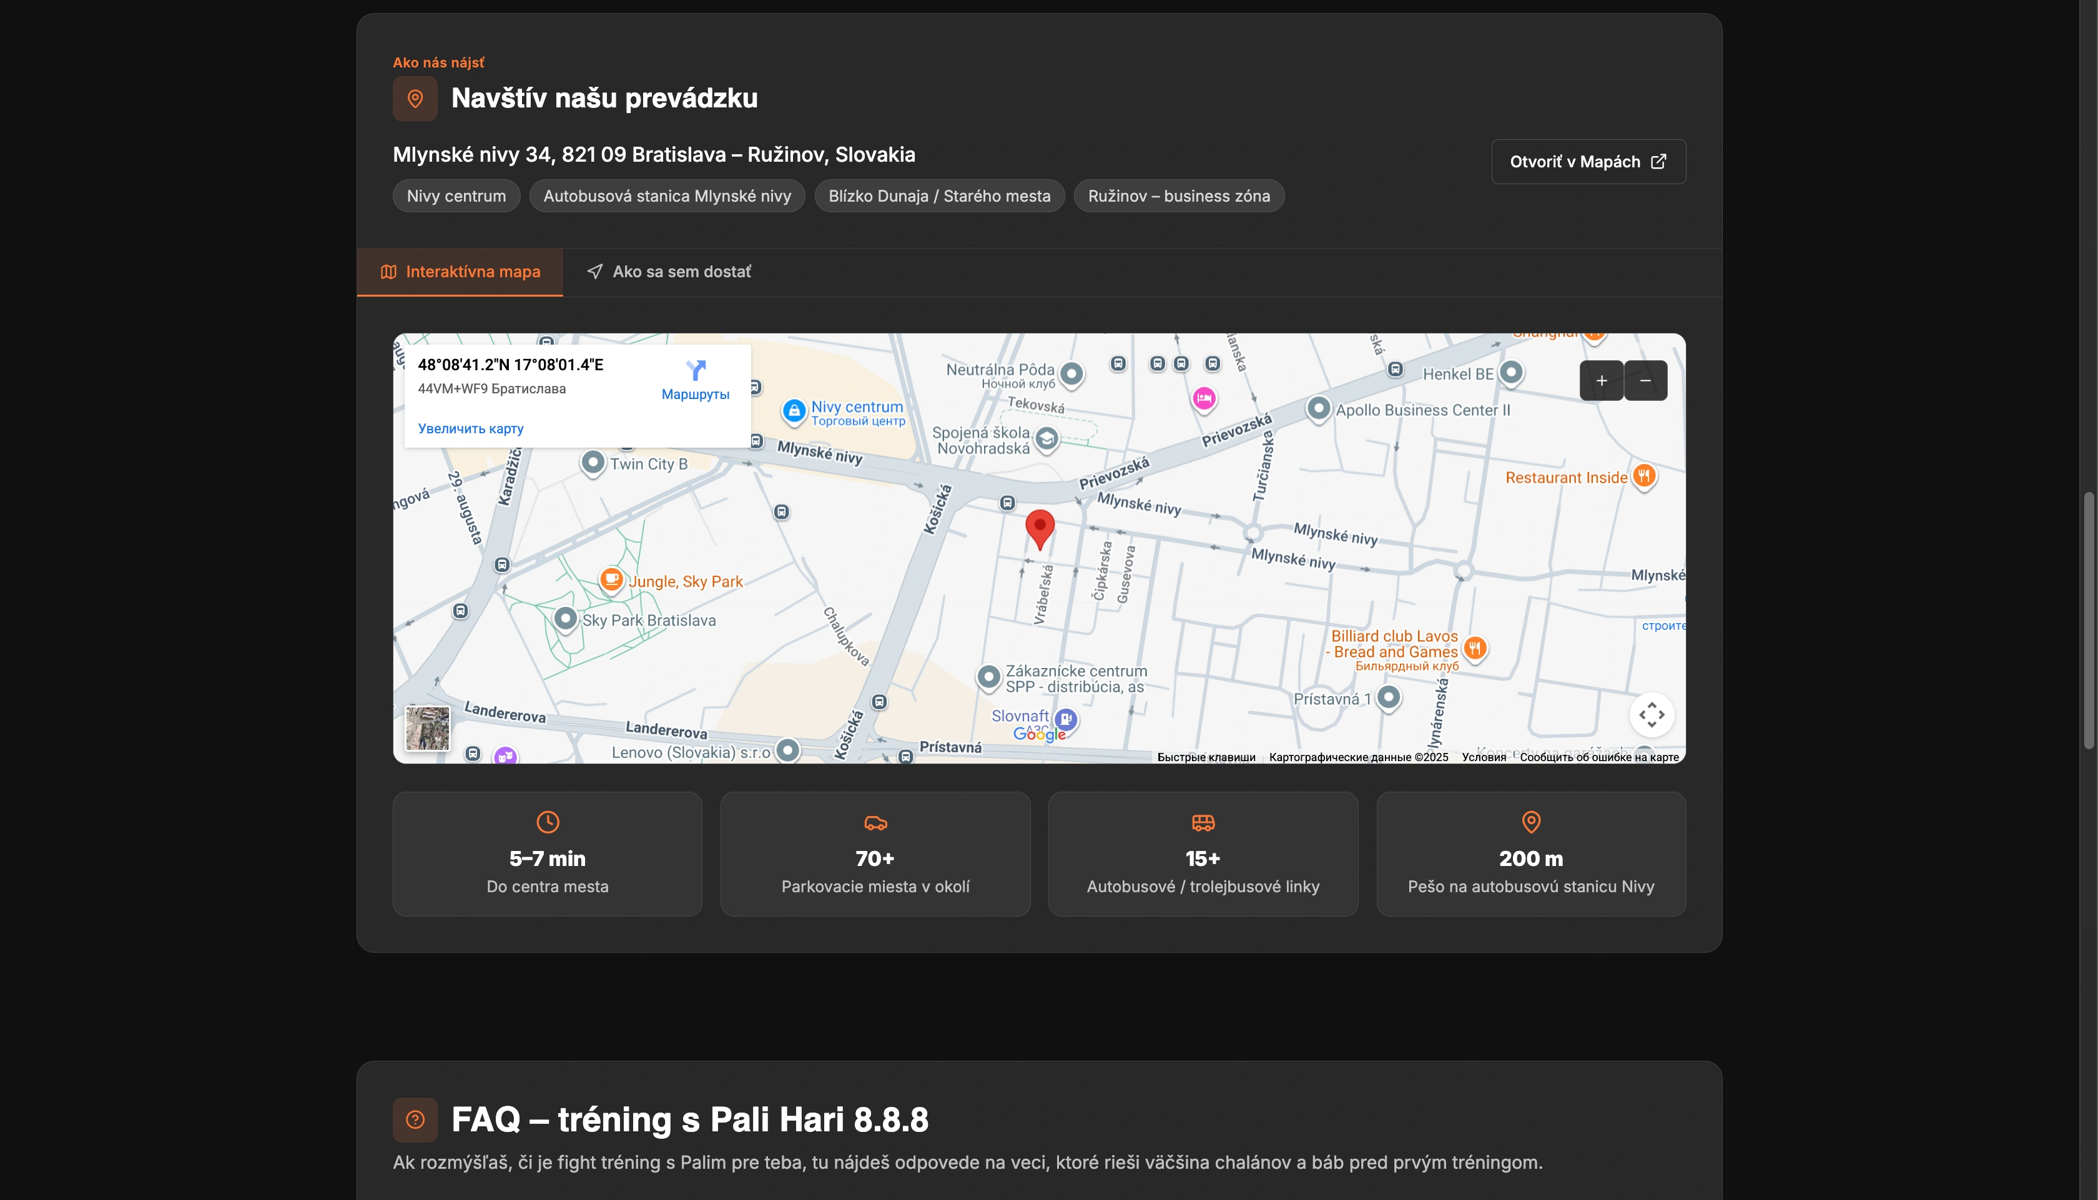This screenshot has width=2098, height=1200.
Task: Click the Jungle, Sky Park cafe marker
Action: [611, 579]
